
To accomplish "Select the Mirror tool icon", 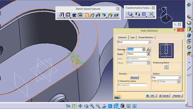I will (138, 14).
